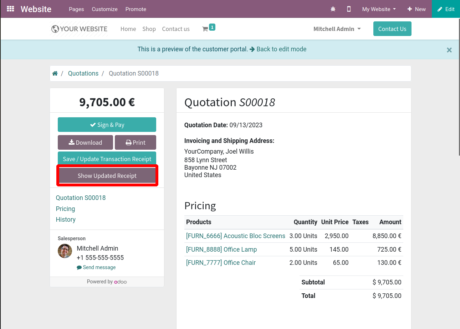
Task: Click Show Updated Receipt button
Action: coord(107,176)
